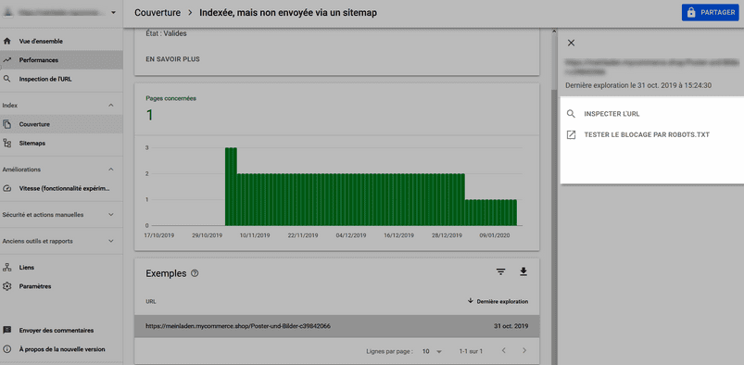Viewport: 744px width, 365px height.
Task: Click the help icon beside Exemples
Action: click(194, 273)
